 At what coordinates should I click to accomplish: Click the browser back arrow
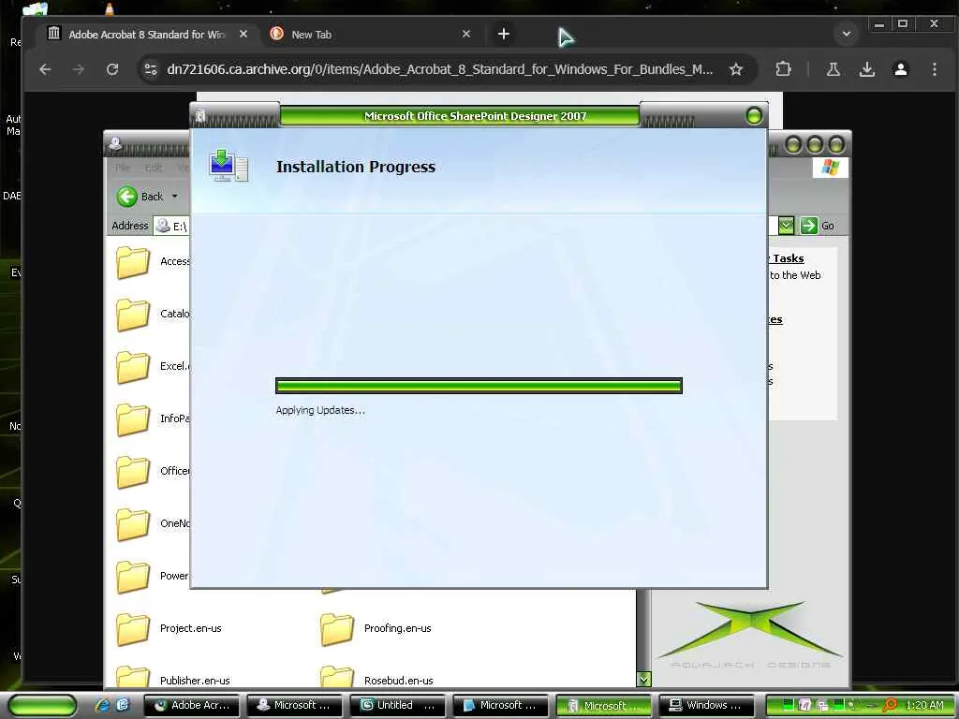[x=45, y=69]
